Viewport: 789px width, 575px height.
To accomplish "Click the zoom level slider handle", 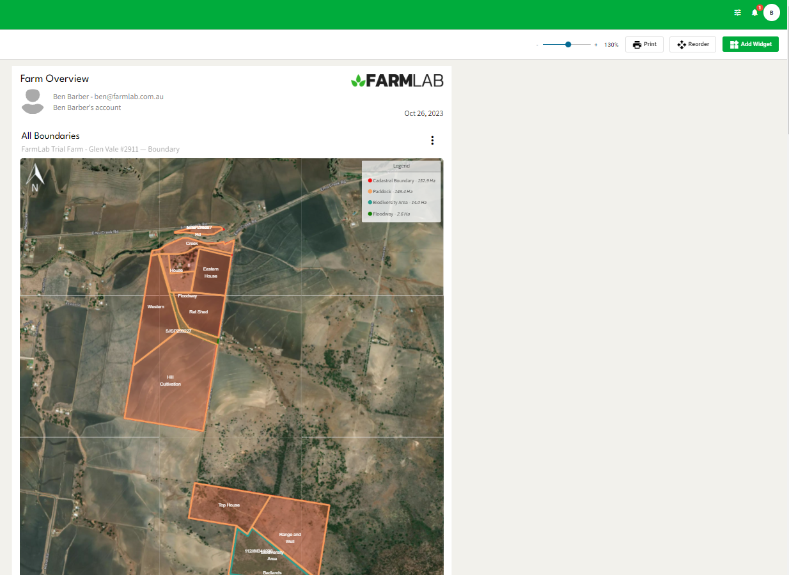I will (x=568, y=45).
